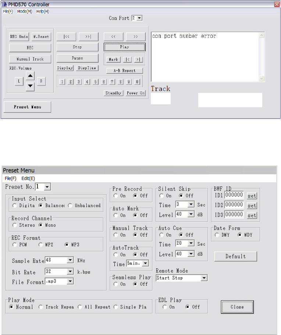This screenshot has height=335, width=281.
Task: Open the Remote Mode dropdown
Action: tap(204, 278)
